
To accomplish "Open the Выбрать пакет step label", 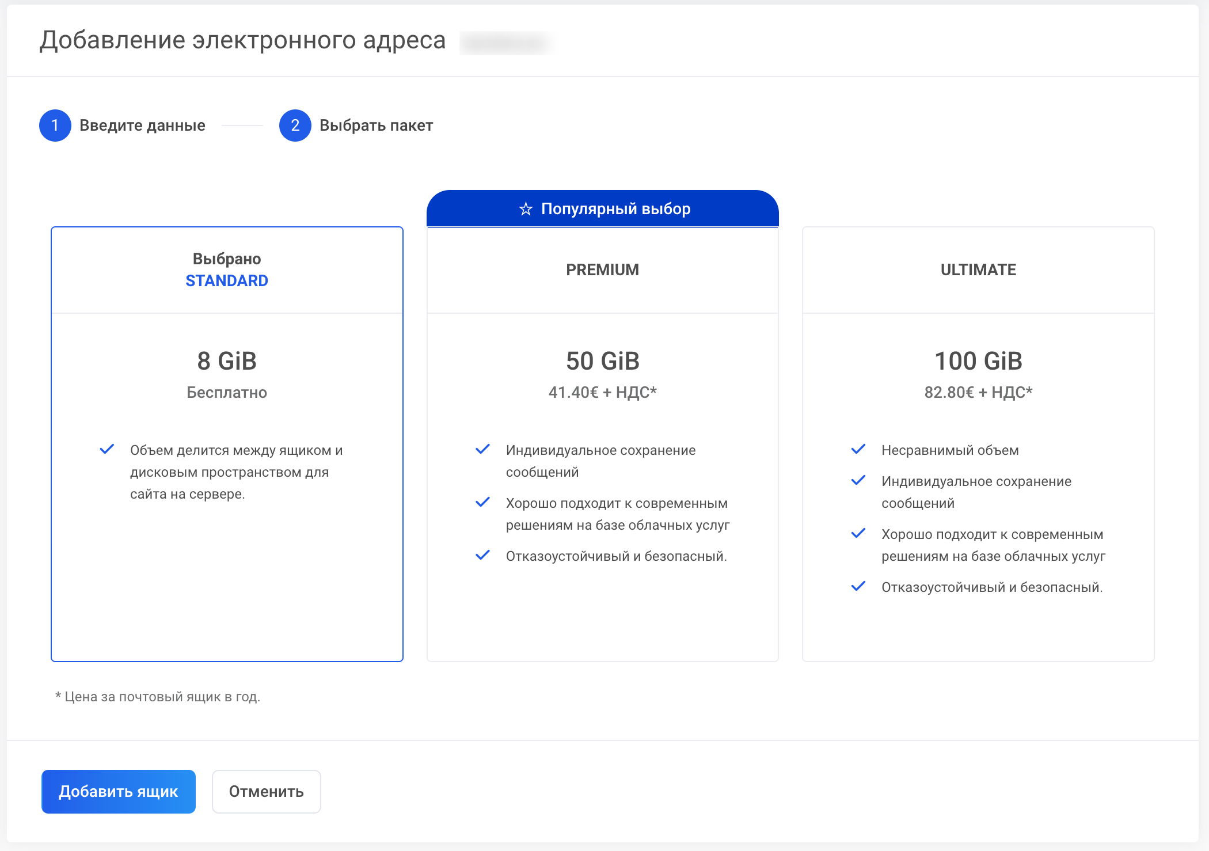I will click(376, 126).
